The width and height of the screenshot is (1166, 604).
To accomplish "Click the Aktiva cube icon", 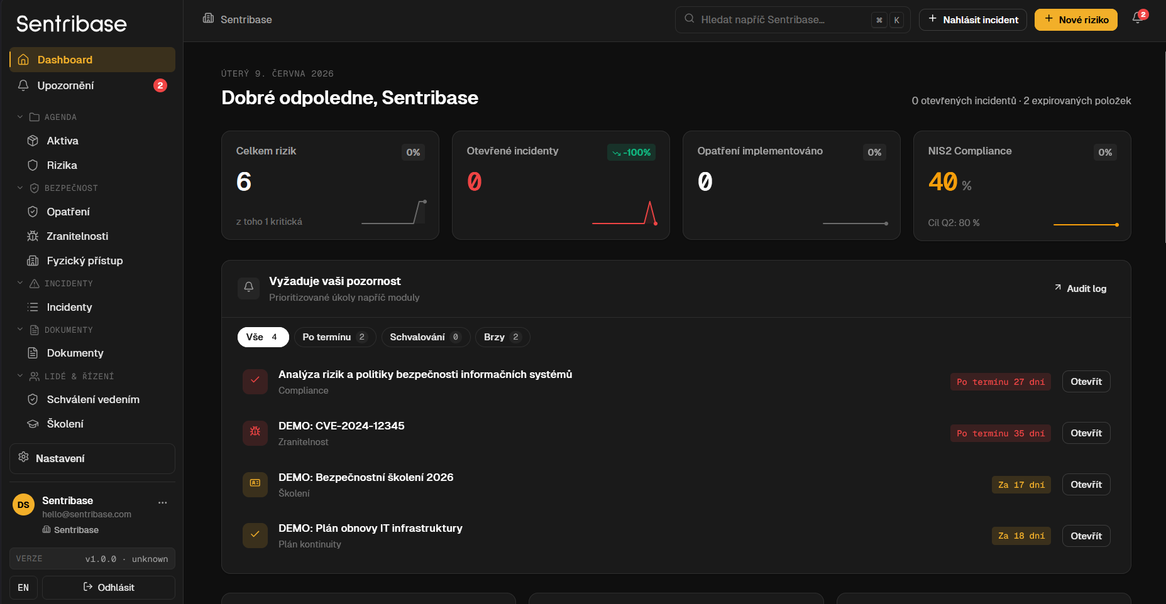I will [33, 141].
